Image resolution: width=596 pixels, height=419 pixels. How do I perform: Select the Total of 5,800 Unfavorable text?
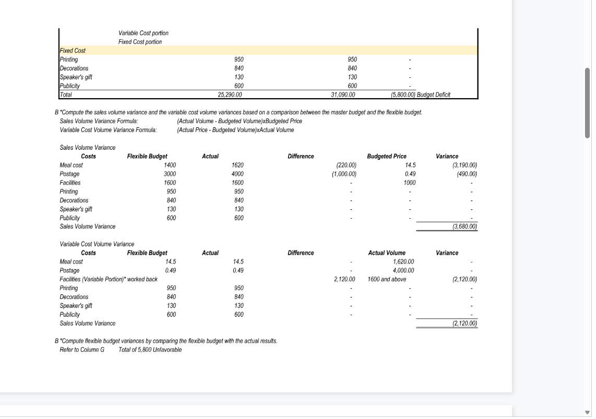pos(151,350)
